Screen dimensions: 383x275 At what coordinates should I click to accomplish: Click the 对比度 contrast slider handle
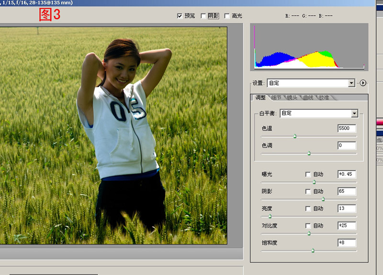point(309,233)
